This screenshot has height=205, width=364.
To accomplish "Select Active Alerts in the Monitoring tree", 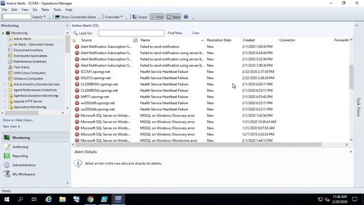I will [x=22, y=39].
